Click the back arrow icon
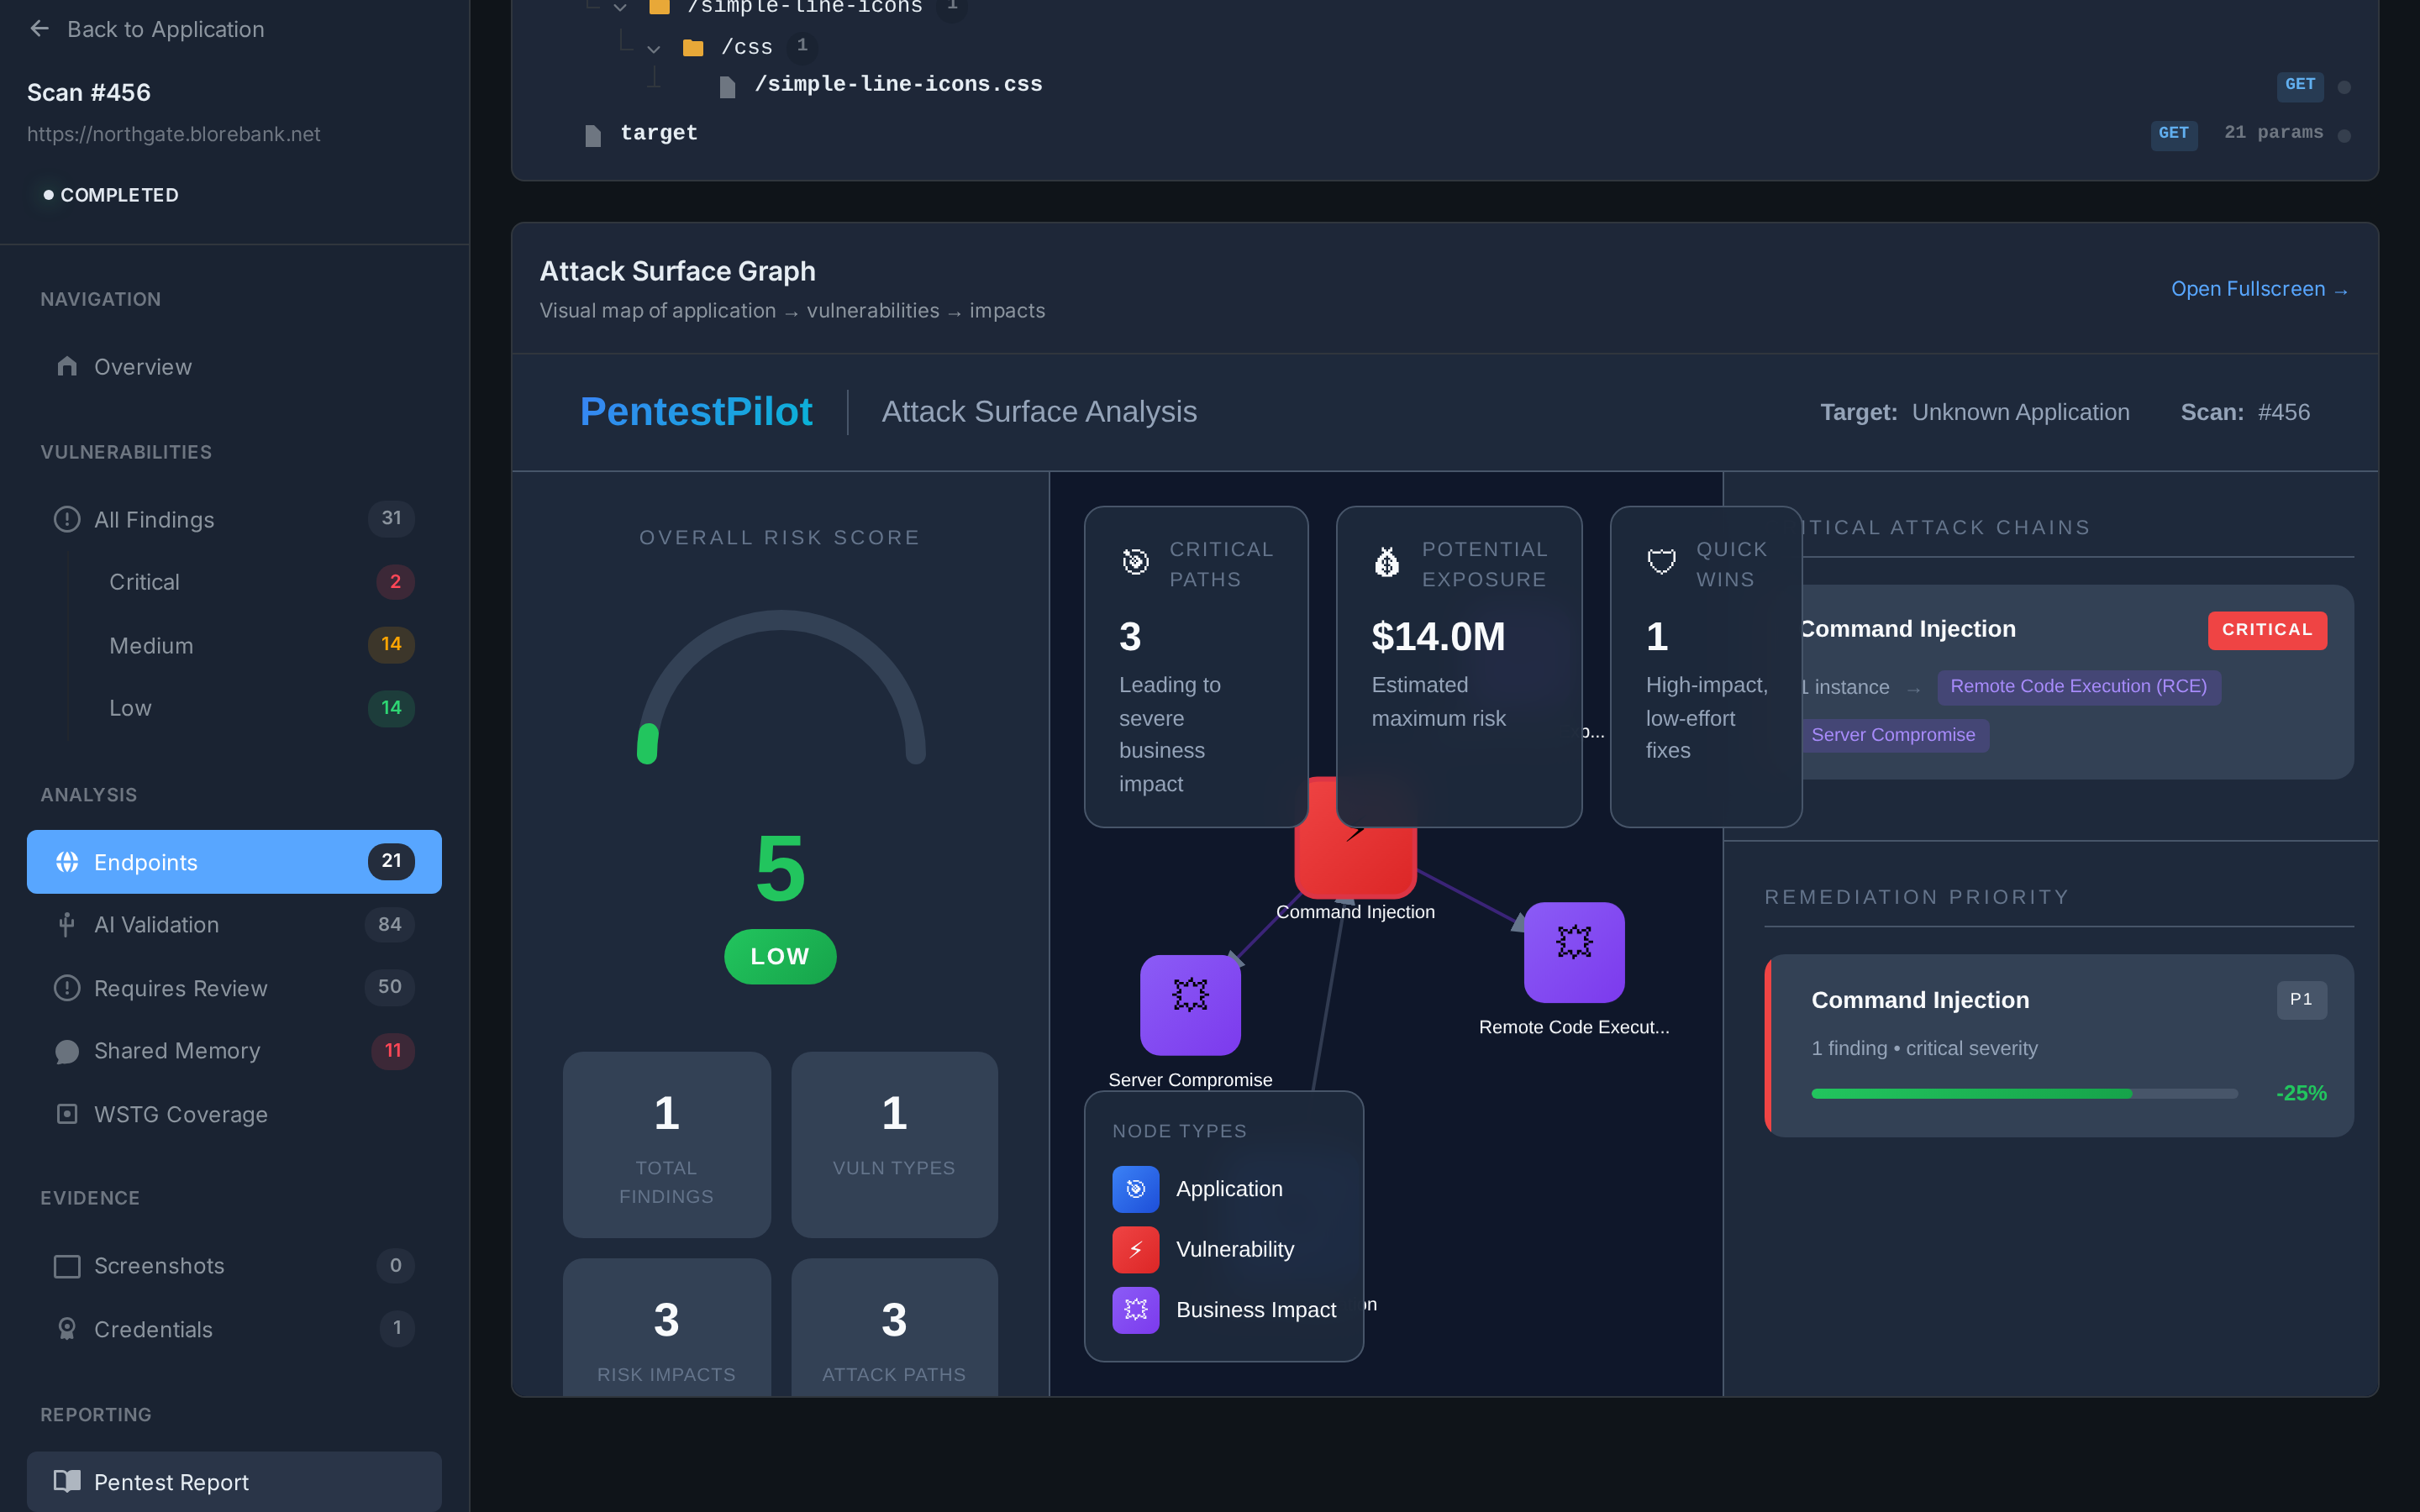2420x1512 pixels. point(40,29)
